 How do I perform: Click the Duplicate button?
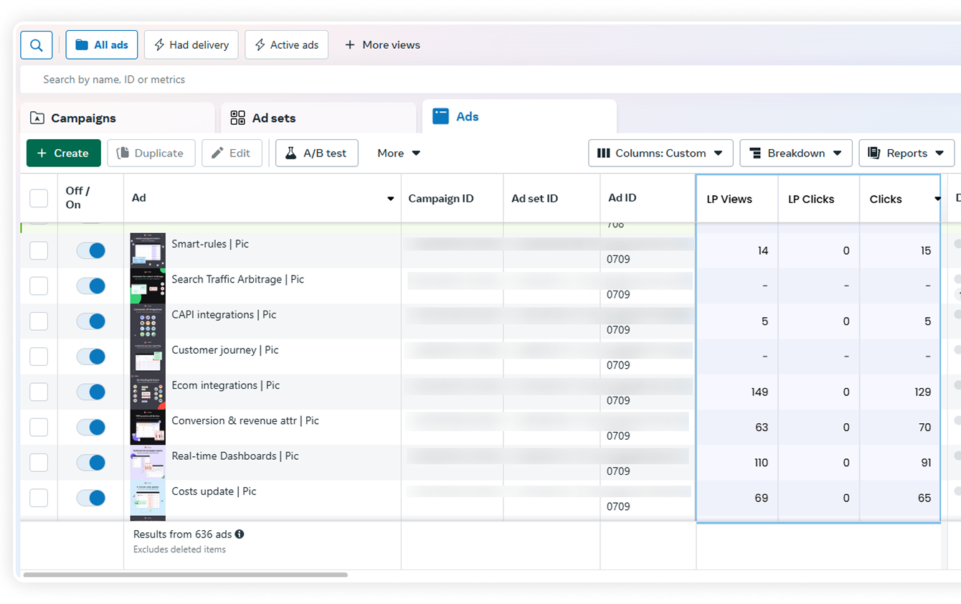coord(151,153)
